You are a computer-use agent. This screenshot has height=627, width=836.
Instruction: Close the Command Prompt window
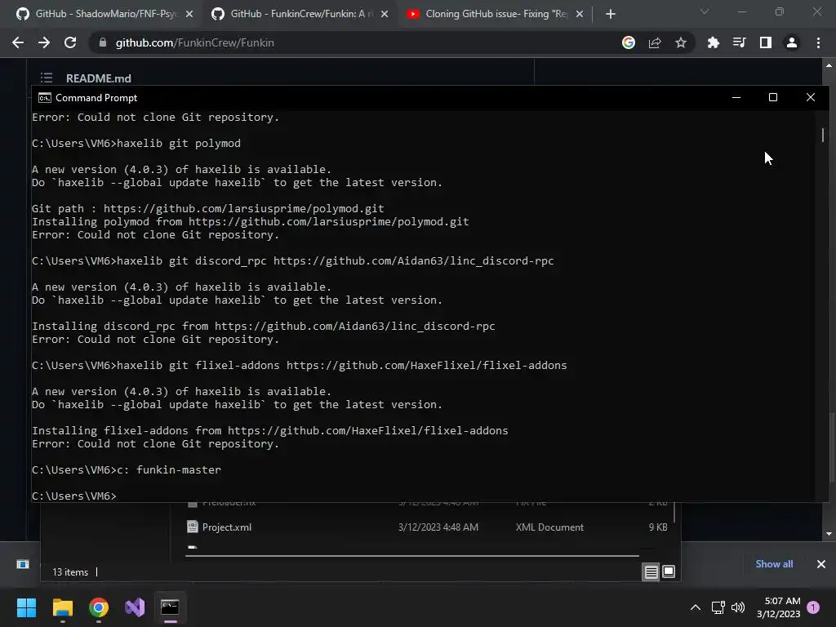coord(811,98)
